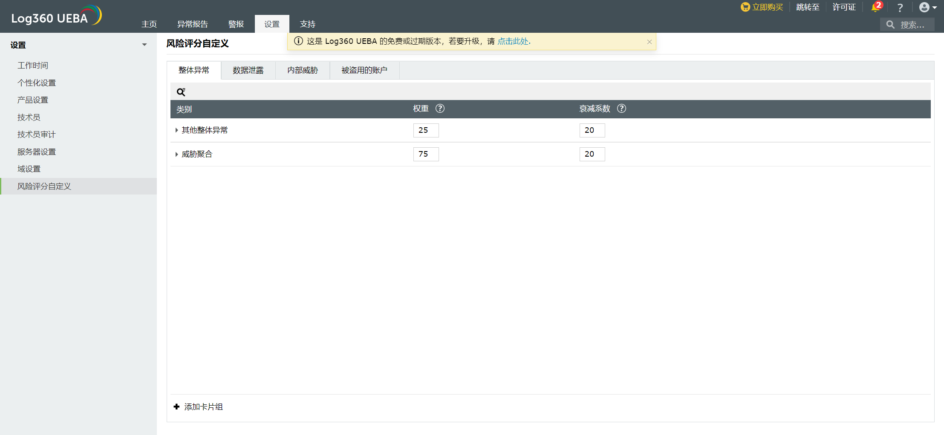
Task: Click the 权重 column header text
Action: point(421,109)
